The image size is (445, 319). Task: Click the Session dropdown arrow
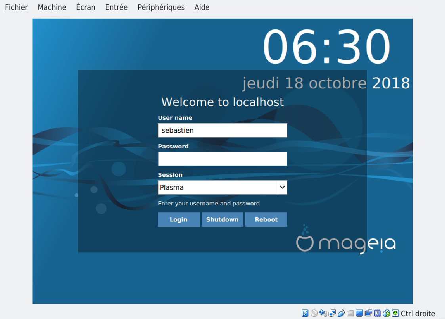tap(283, 187)
